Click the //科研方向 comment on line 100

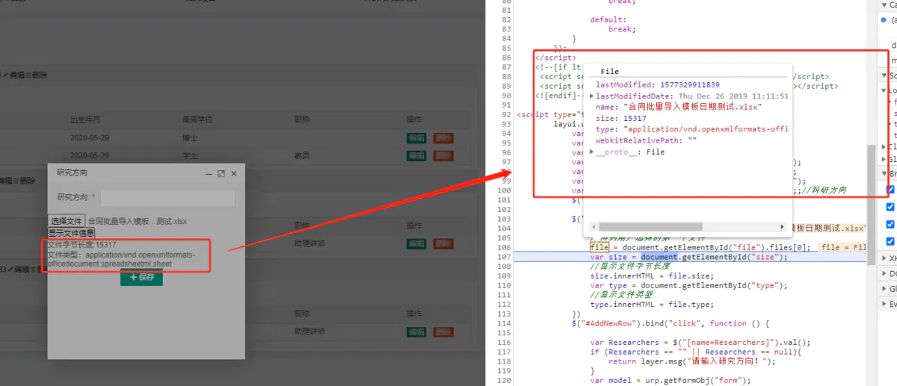825,190
